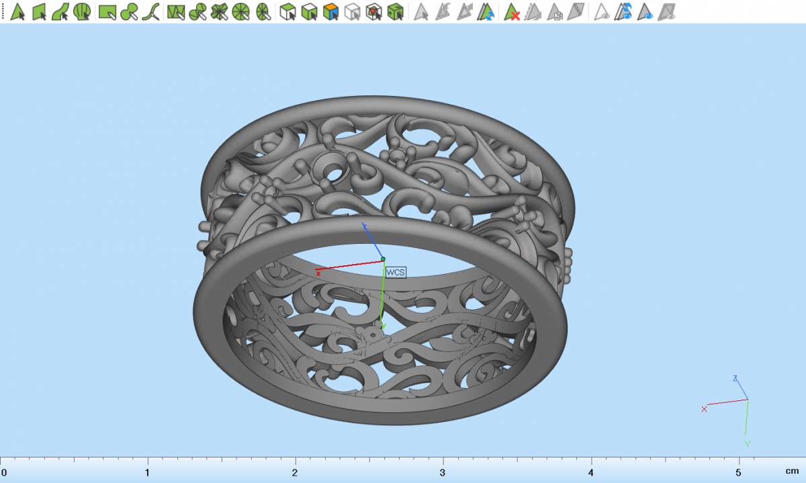The height and width of the screenshot is (483, 806).
Task: Toggle the dark triangle blue eye visibility
Action: (645, 11)
